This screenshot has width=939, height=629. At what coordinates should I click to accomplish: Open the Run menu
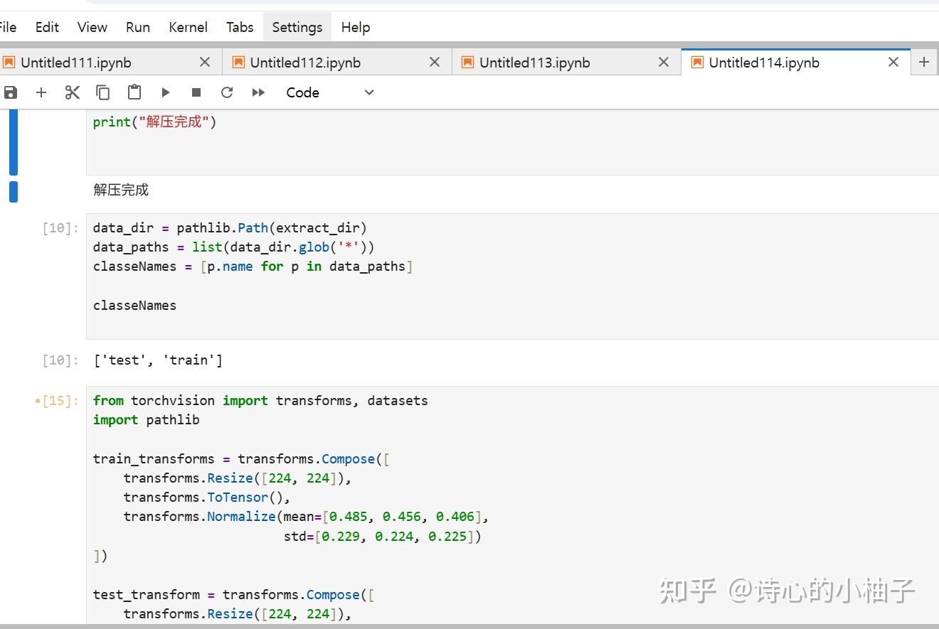click(x=138, y=27)
